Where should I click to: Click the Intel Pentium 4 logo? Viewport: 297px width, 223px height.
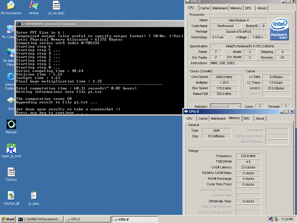pos(279,29)
